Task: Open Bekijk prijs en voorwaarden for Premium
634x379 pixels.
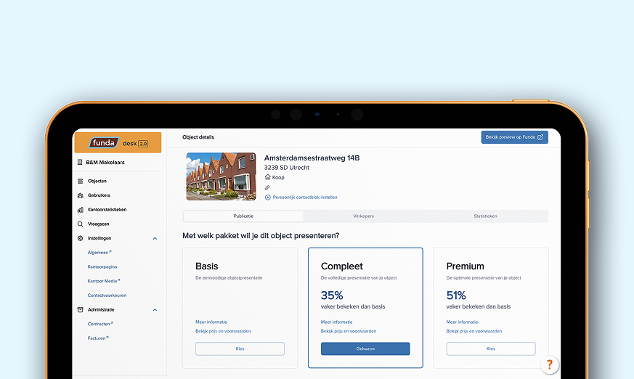Action: (x=474, y=331)
